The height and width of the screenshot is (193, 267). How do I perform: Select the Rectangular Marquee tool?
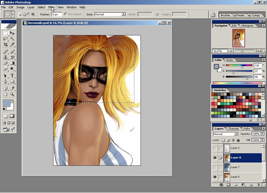pos(5,33)
